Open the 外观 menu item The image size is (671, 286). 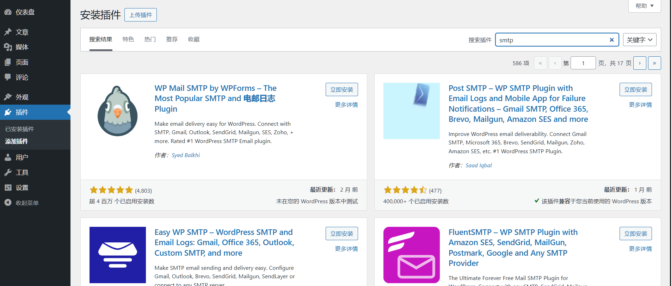tap(35, 97)
